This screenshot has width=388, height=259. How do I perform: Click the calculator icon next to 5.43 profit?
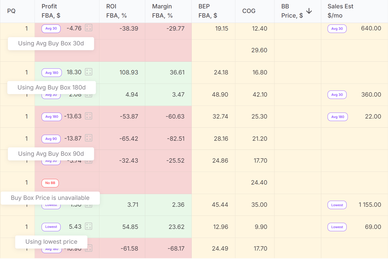coord(89,226)
